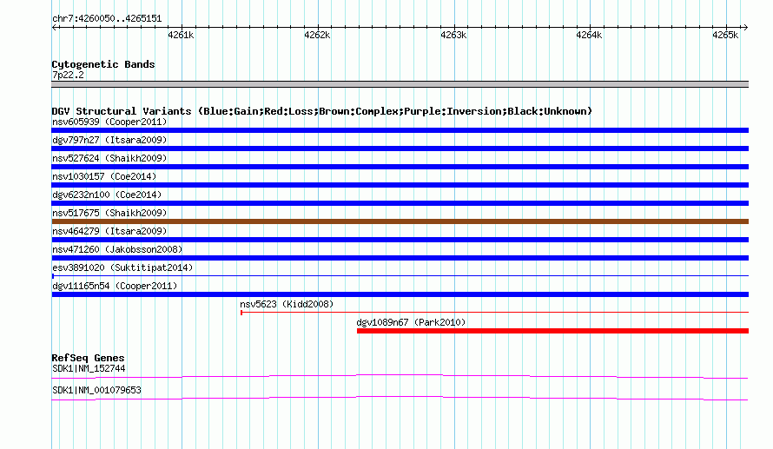Screen dimensions: 773x449
Task: Click the nsv1030157 (Coe2014) label
Action: pos(104,176)
